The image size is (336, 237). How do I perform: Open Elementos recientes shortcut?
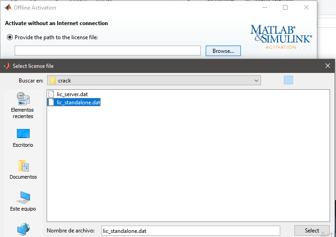click(x=23, y=105)
